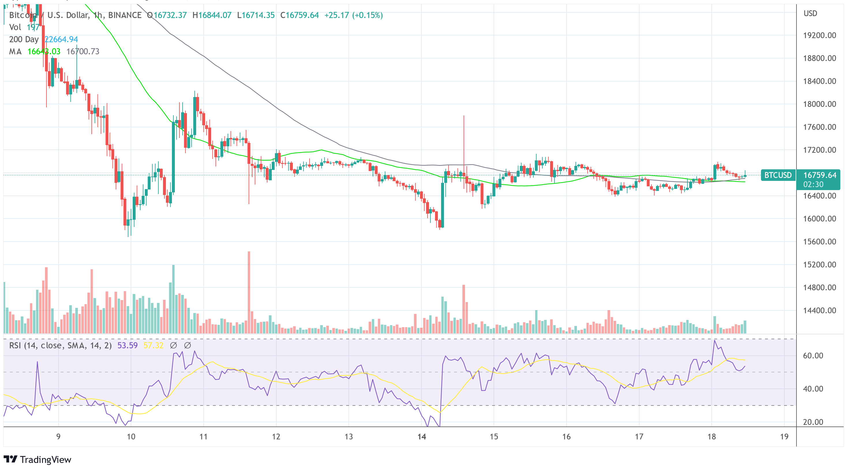The width and height of the screenshot is (851, 472).
Task: Click the purple RSI value 53.59
Action: pyautogui.click(x=128, y=345)
